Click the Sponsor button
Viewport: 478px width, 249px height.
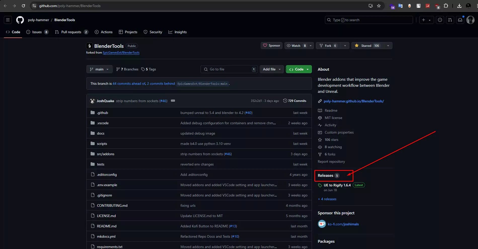click(x=272, y=46)
